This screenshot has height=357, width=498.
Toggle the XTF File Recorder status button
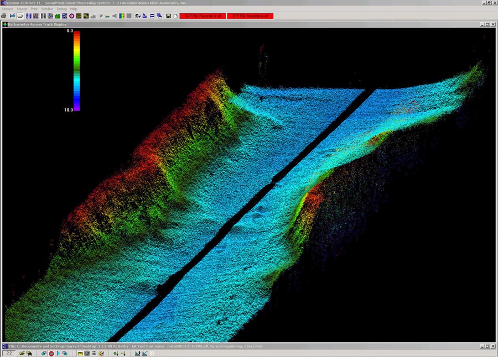tap(251, 16)
